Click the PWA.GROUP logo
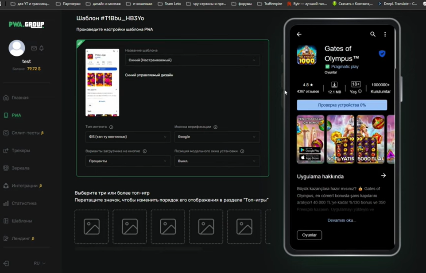Image resolution: width=426 pixels, height=273 pixels. pos(27,24)
